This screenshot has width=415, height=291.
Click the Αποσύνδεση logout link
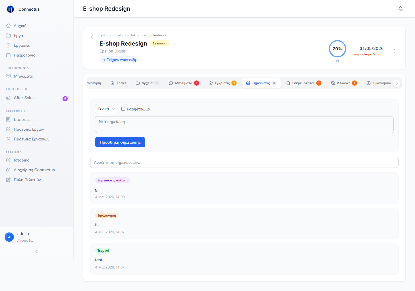(x=26, y=241)
